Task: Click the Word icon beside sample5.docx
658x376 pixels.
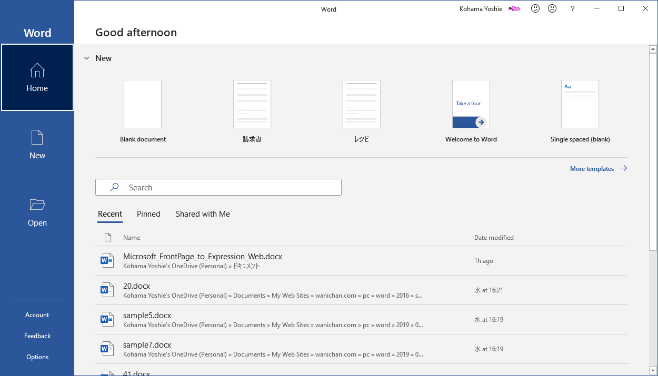Action: pyautogui.click(x=107, y=319)
